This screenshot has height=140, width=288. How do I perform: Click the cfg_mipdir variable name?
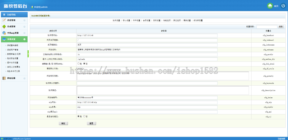268,107
